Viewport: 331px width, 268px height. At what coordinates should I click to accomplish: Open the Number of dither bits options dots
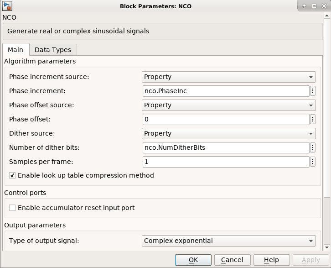(x=313, y=147)
